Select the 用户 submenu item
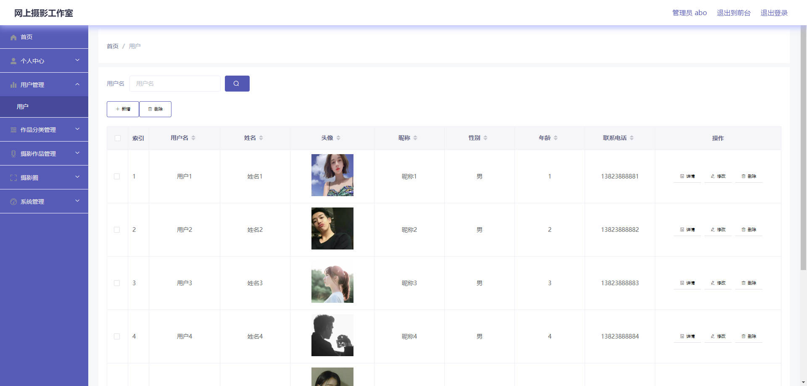Image resolution: width=807 pixels, height=386 pixels. coord(44,107)
